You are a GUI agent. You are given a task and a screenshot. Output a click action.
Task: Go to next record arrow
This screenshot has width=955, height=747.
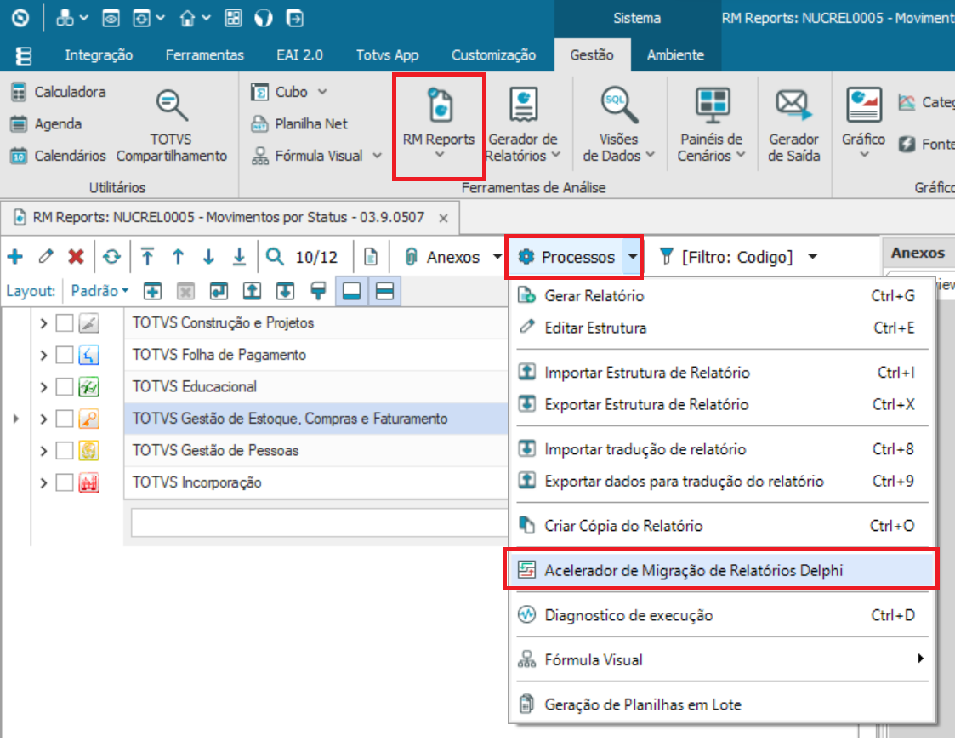click(208, 256)
